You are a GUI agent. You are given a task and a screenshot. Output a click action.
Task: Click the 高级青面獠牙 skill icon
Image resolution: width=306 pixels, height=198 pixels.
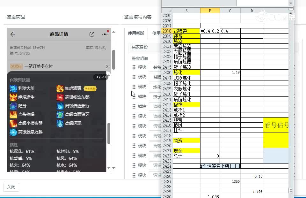[x=60, y=115]
